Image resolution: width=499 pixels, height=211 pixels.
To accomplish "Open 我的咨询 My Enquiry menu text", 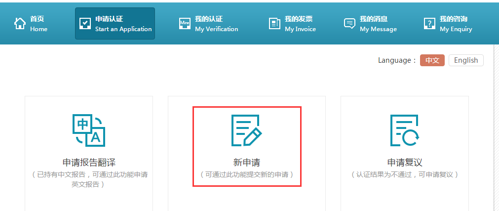I will [x=456, y=24].
